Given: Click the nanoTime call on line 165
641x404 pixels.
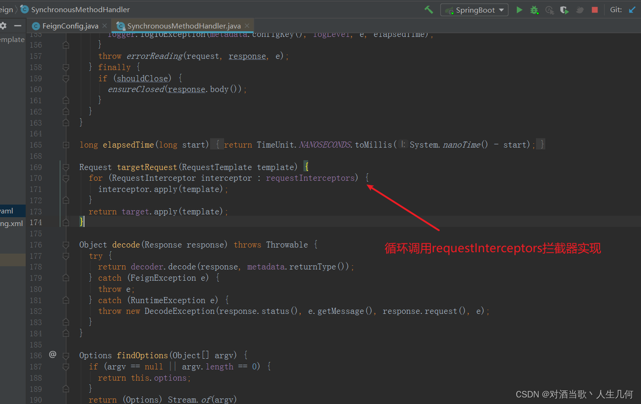Looking at the screenshot, I should 461,145.
